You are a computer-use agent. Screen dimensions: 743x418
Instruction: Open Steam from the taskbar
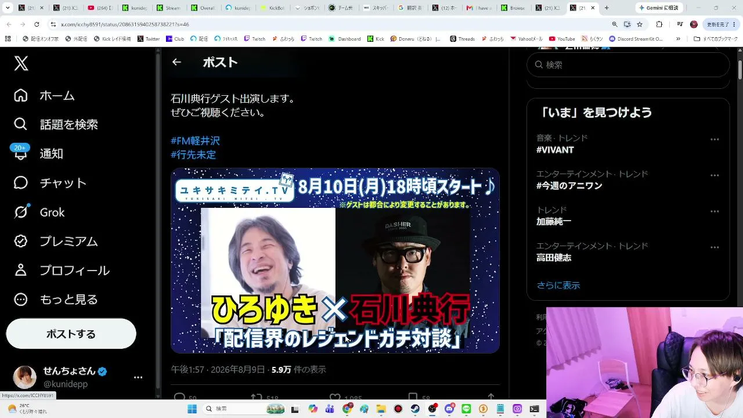[415, 409]
